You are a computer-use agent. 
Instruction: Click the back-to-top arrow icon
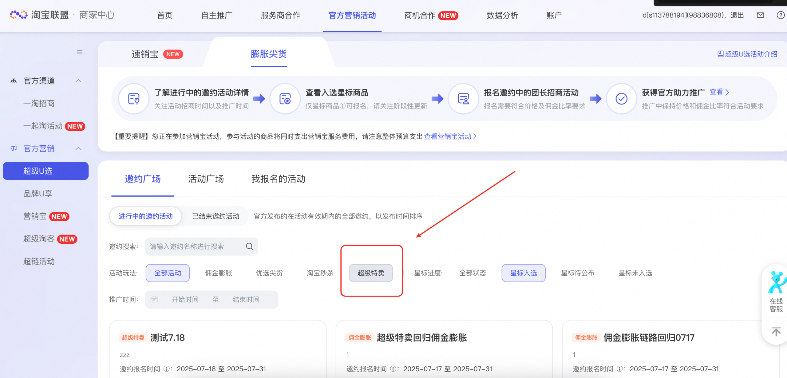click(776, 332)
